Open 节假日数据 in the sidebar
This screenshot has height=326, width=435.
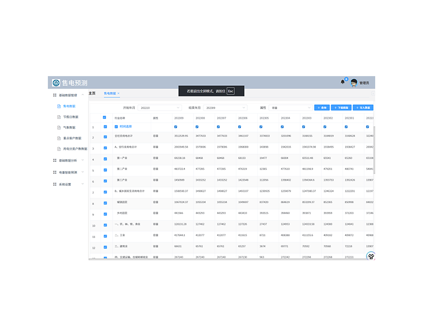pyautogui.click(x=70, y=117)
